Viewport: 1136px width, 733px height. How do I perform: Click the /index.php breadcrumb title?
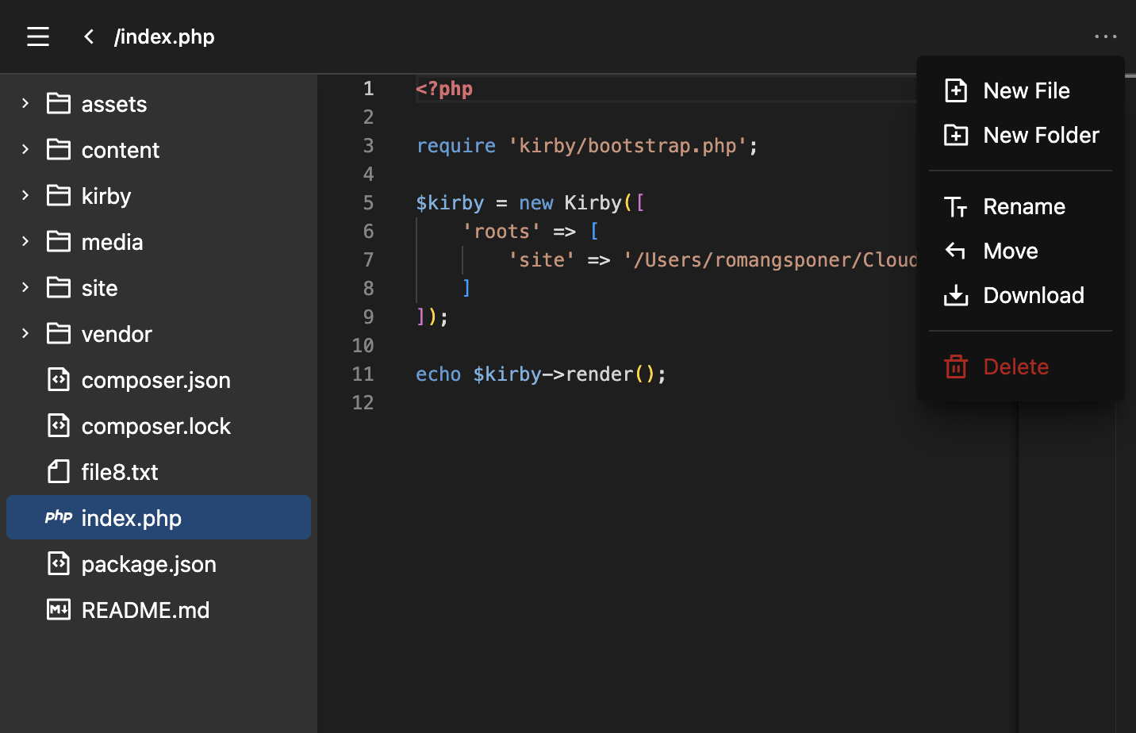[164, 36]
